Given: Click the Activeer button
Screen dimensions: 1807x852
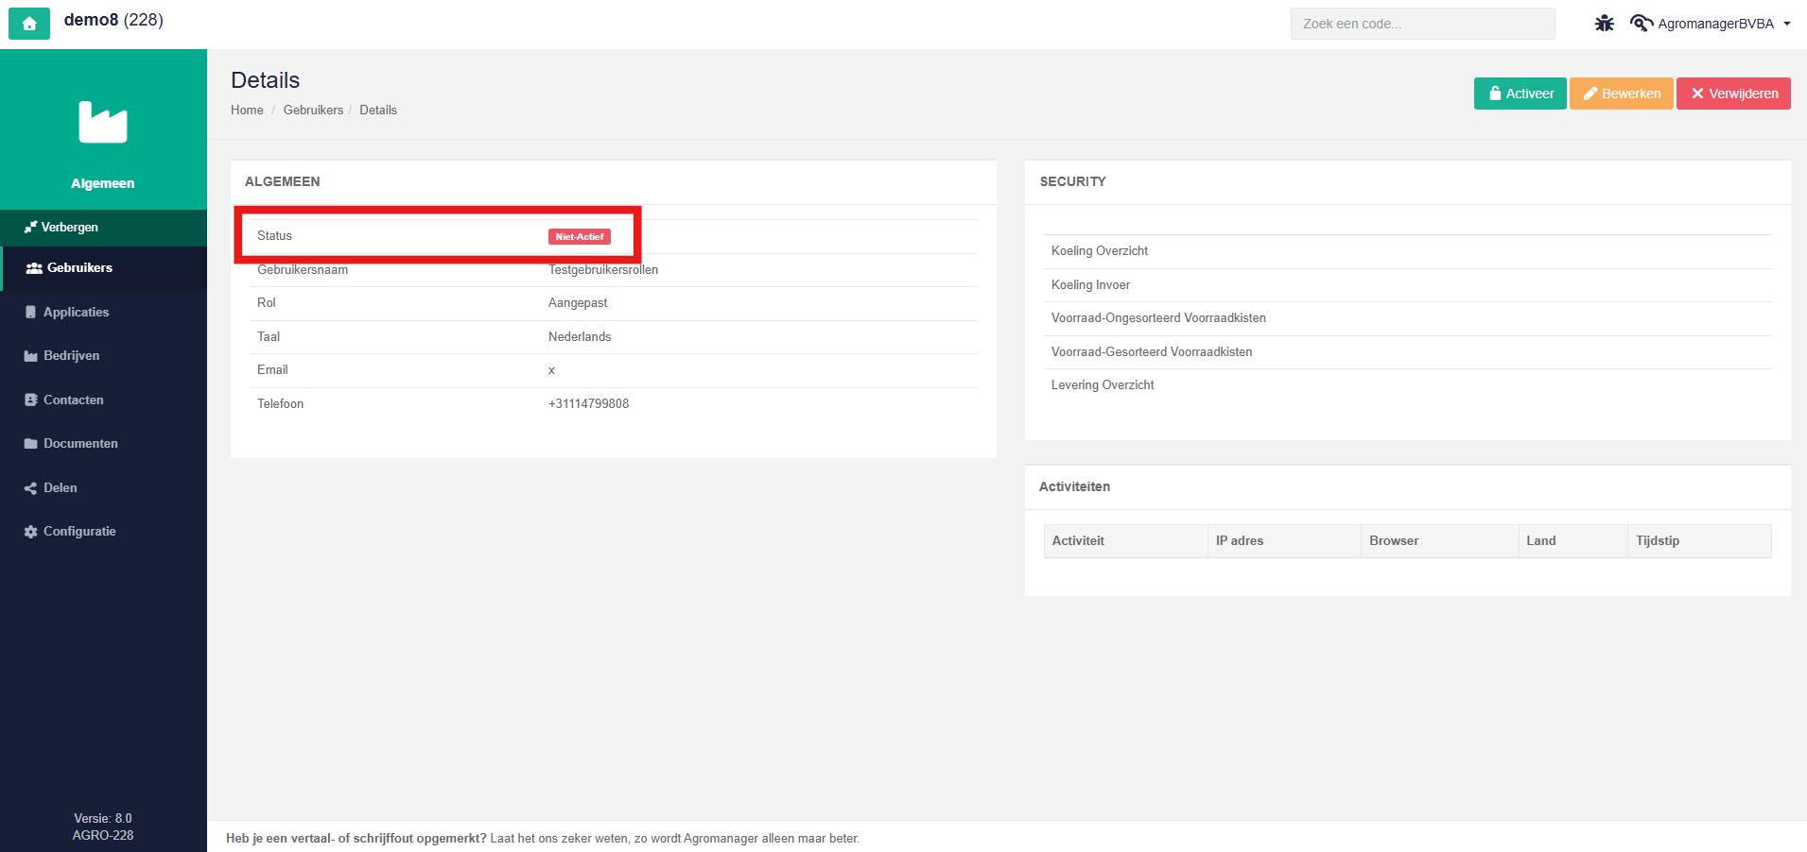Looking at the screenshot, I should coord(1520,94).
